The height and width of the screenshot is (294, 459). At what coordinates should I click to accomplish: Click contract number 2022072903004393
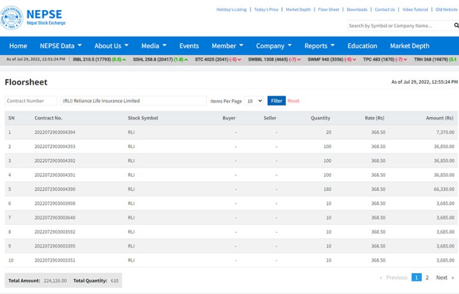point(55,146)
